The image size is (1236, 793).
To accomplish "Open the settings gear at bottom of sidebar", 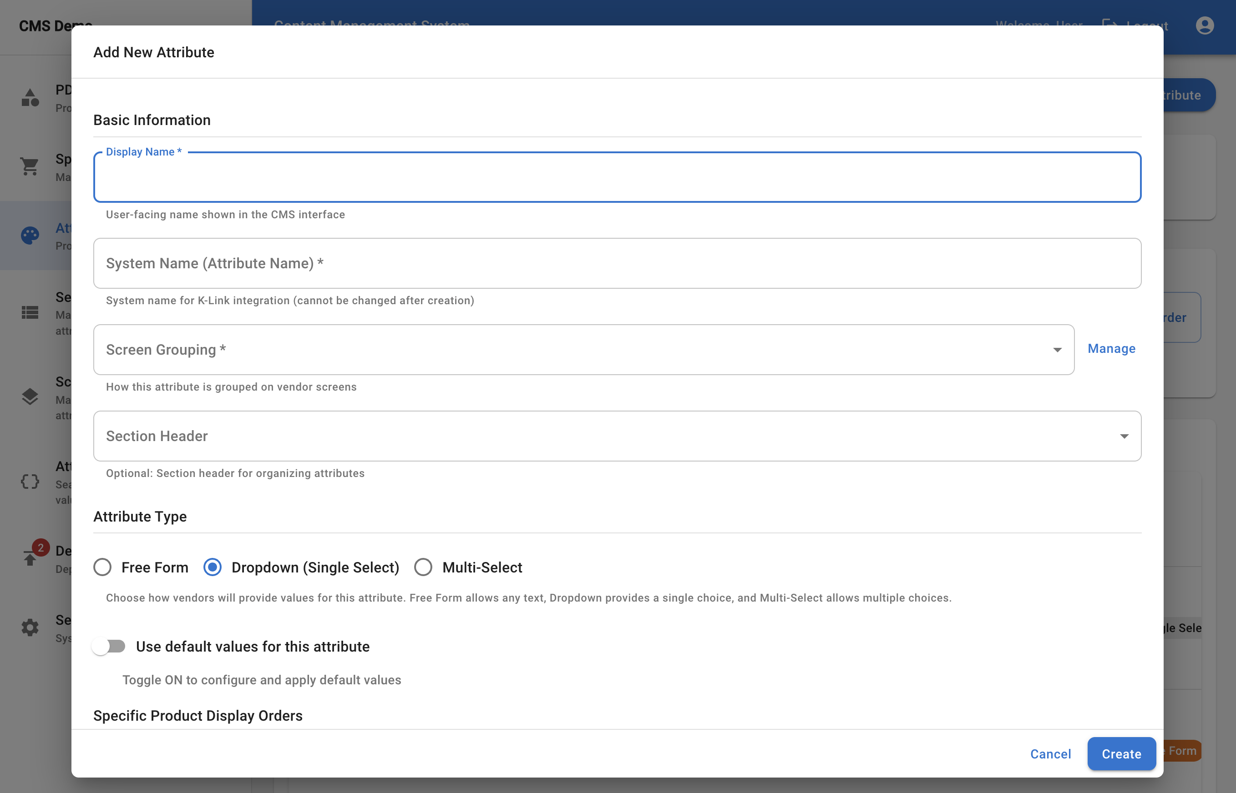I will click(30, 627).
